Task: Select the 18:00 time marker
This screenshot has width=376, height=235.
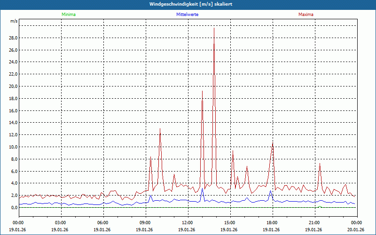Action: [272, 222]
